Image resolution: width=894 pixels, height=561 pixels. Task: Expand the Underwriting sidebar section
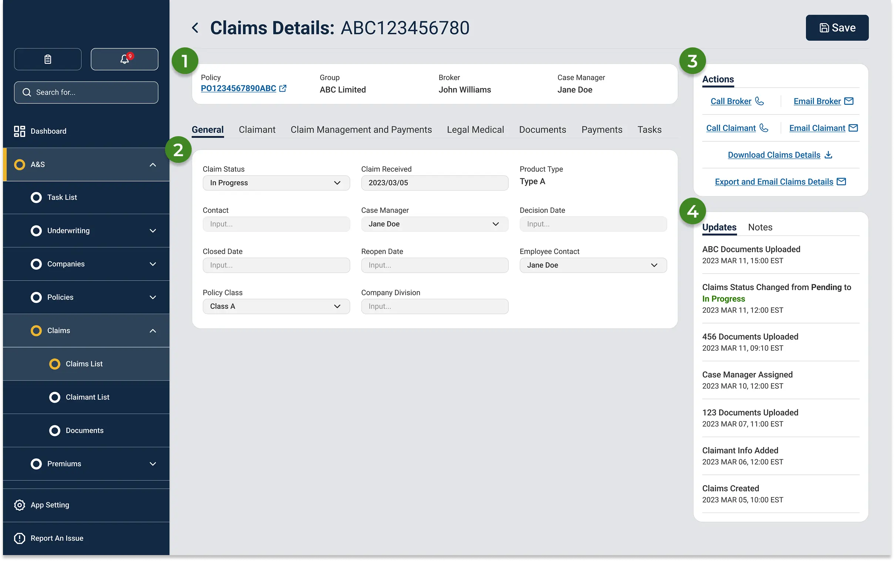(x=152, y=231)
